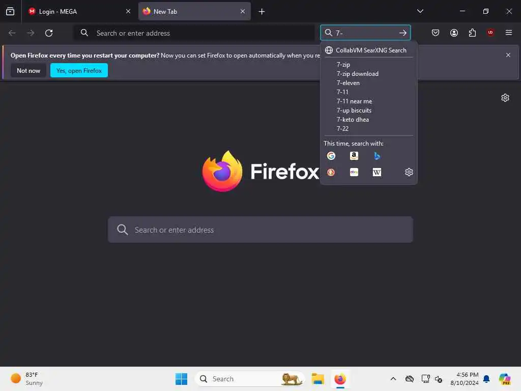Click the Firefox taskbar icon

340,379
